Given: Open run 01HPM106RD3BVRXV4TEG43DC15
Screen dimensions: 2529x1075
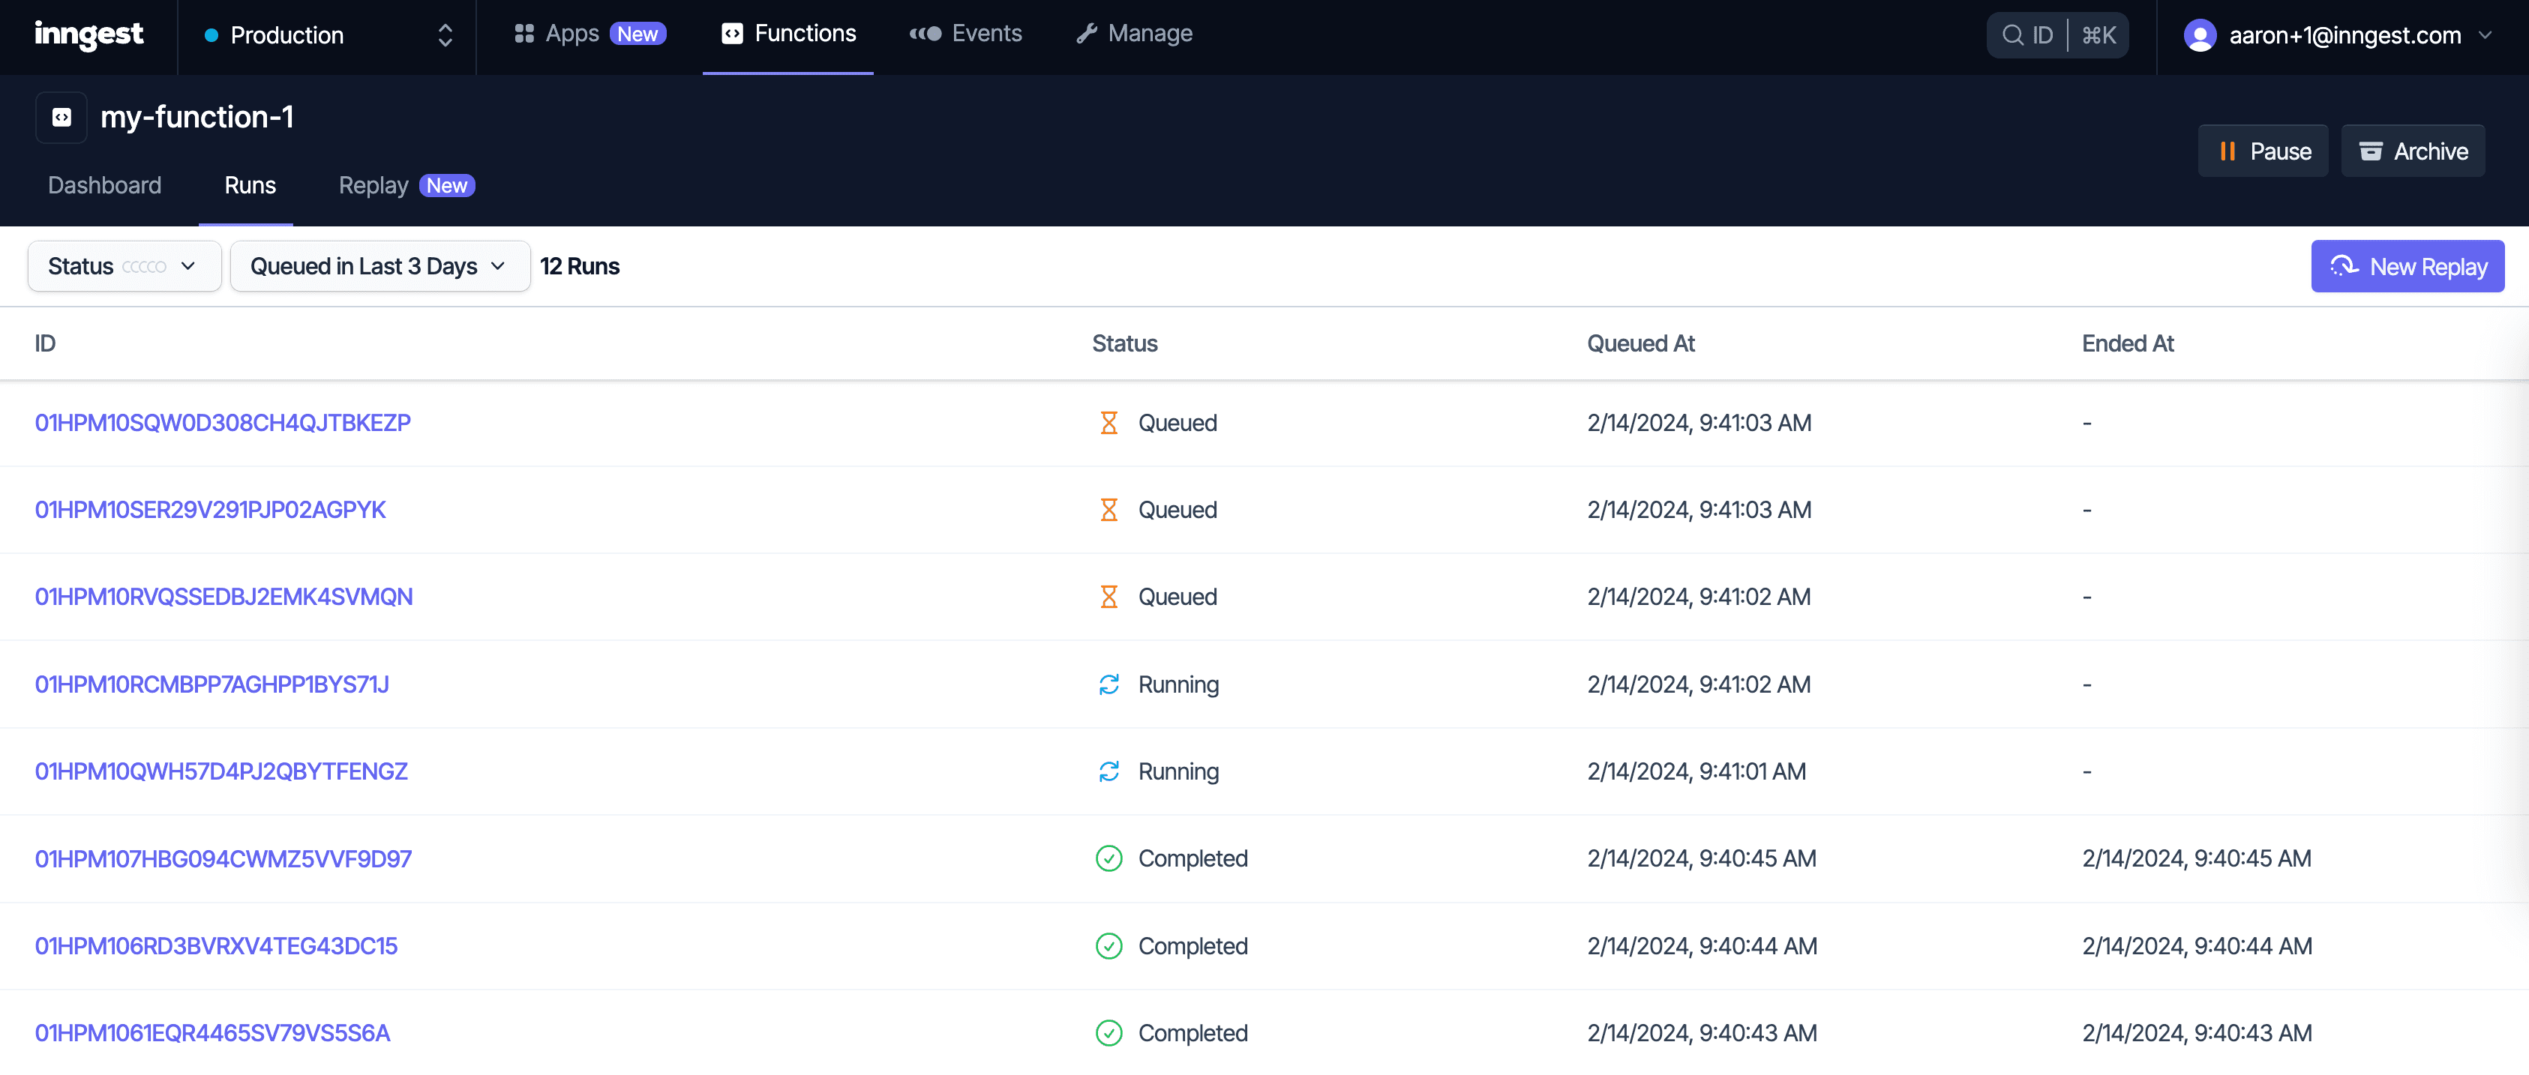Looking at the screenshot, I should coord(216,946).
